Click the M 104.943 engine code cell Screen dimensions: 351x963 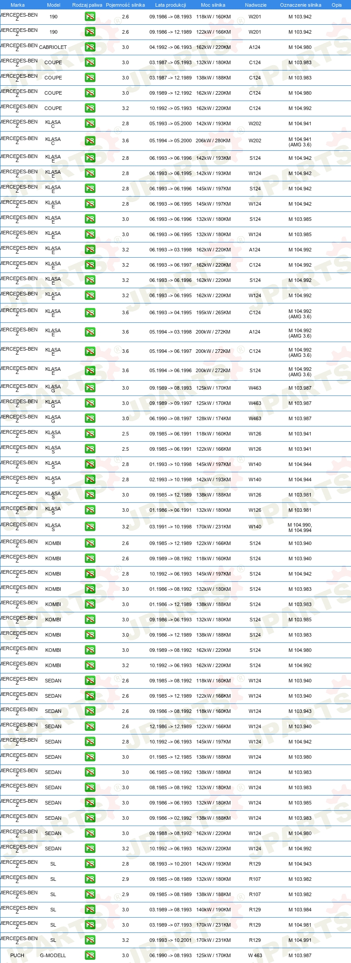[x=300, y=864]
